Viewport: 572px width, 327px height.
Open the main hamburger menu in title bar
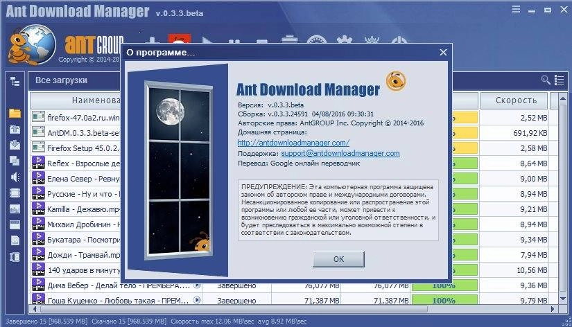click(516, 9)
